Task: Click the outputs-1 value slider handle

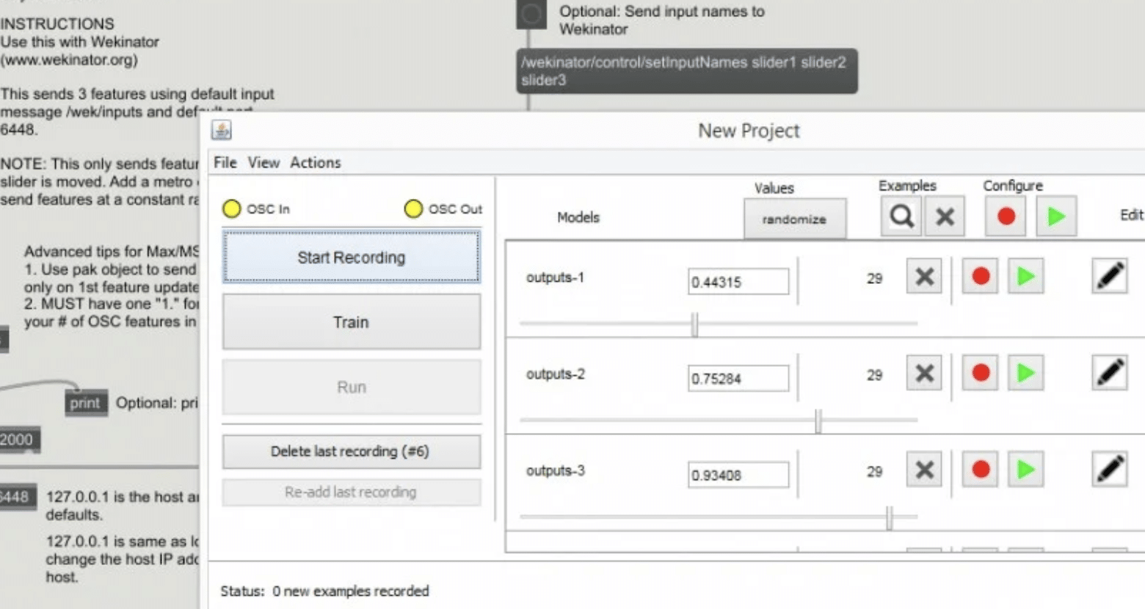Action: click(x=694, y=324)
